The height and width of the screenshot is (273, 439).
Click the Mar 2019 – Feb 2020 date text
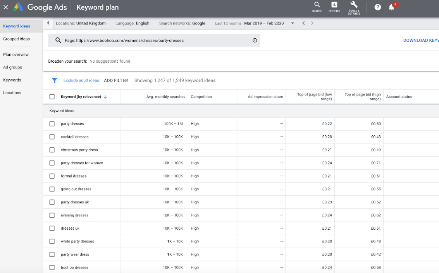tap(264, 23)
